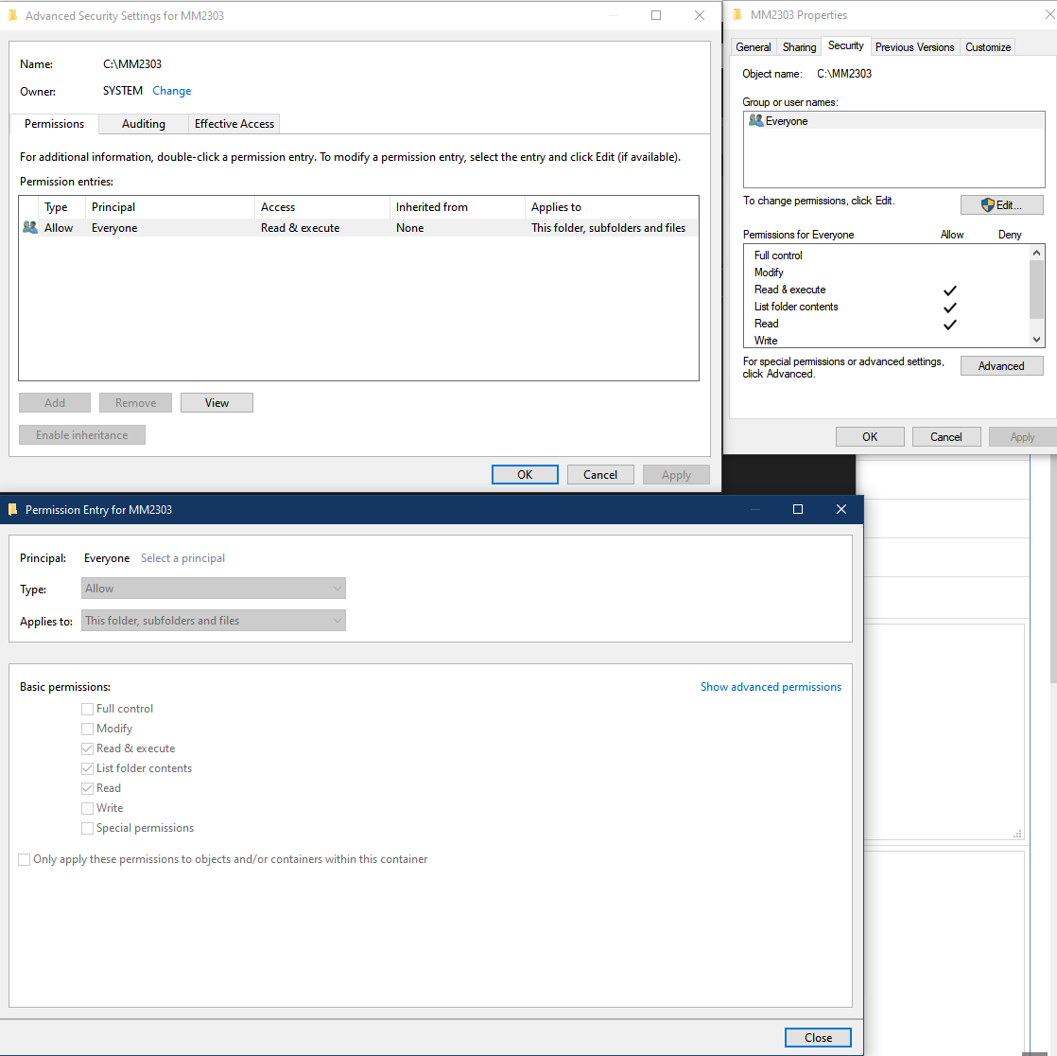Click Show advanced permissions link

(770, 687)
